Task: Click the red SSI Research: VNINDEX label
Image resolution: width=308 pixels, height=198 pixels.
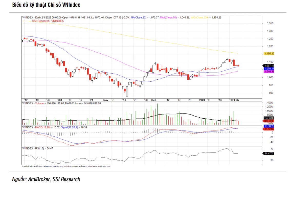Action: click(x=48, y=21)
